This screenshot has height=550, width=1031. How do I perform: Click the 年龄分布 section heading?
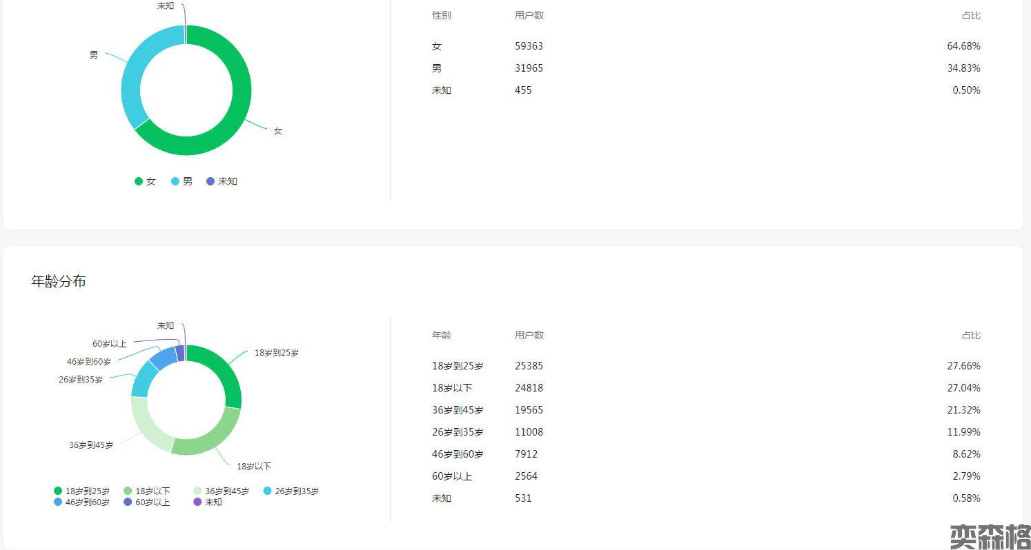pos(59,281)
